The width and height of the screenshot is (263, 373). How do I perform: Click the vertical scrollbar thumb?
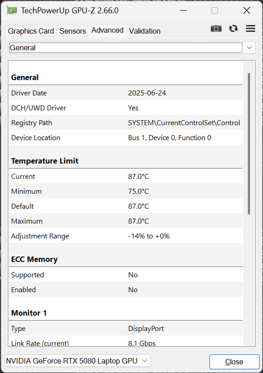(x=249, y=144)
